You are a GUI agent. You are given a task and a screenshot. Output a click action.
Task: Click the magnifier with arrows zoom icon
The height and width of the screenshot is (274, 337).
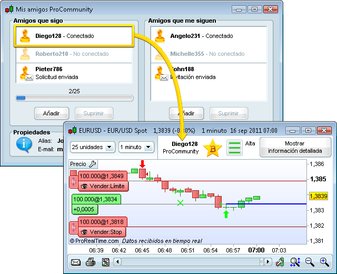295,262
